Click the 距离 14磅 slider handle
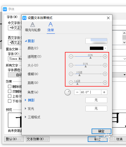 pyautogui.click(x=77, y=84)
